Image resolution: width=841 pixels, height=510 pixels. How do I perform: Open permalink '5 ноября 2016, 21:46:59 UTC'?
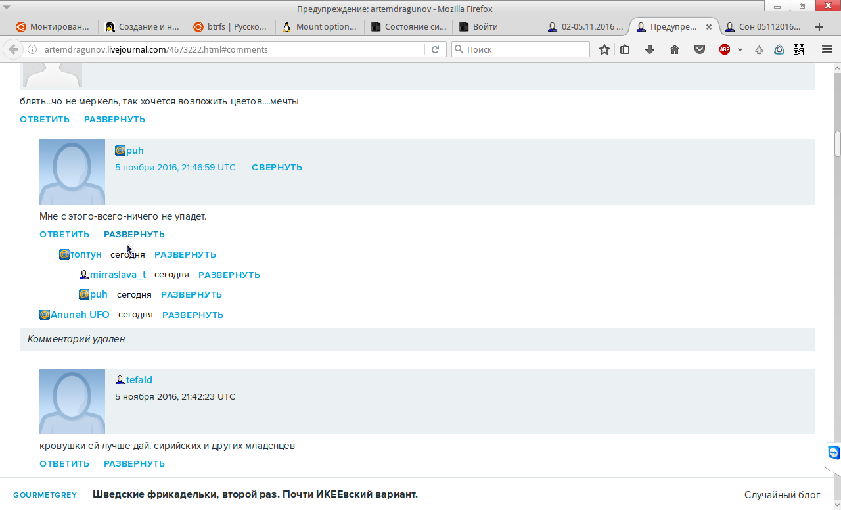pos(175,167)
